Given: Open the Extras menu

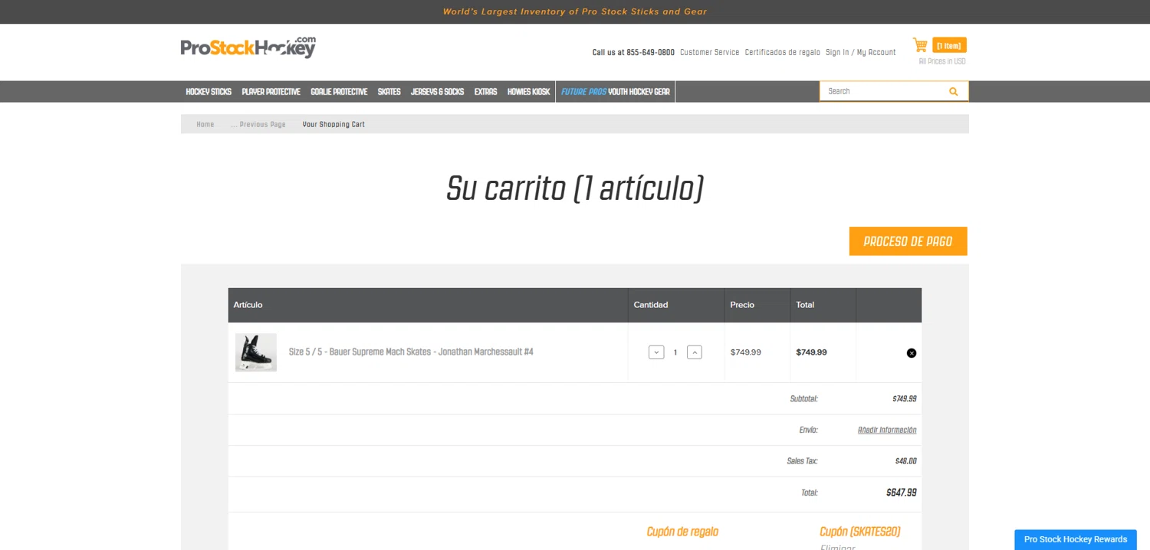Looking at the screenshot, I should 485,92.
